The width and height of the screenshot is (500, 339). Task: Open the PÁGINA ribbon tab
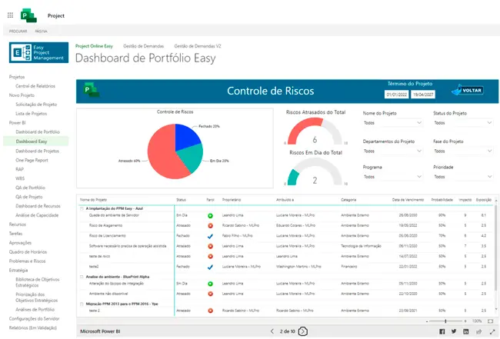click(x=41, y=32)
